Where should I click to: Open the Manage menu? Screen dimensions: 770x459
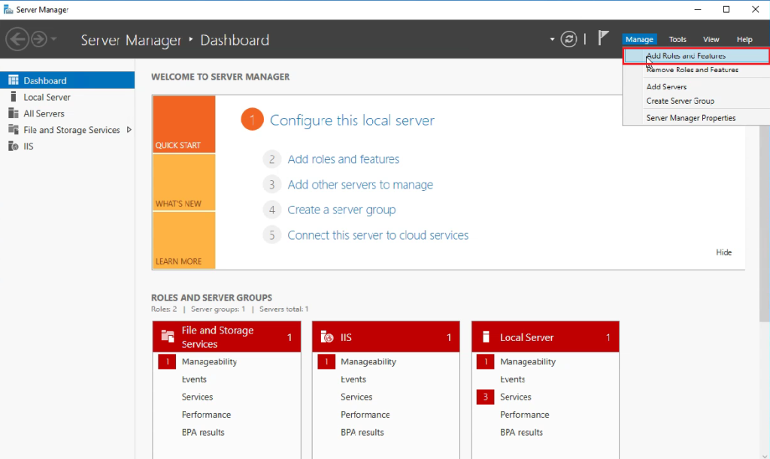point(639,39)
